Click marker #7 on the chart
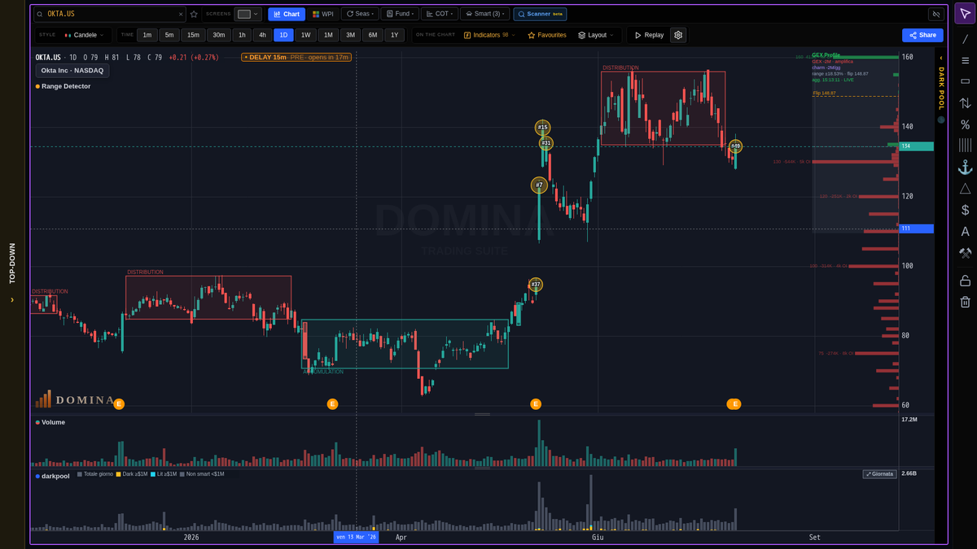 pos(538,185)
